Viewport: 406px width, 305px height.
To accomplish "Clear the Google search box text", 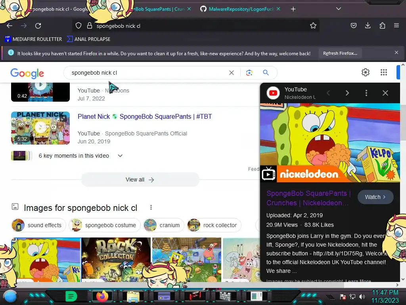I will click(x=232, y=73).
